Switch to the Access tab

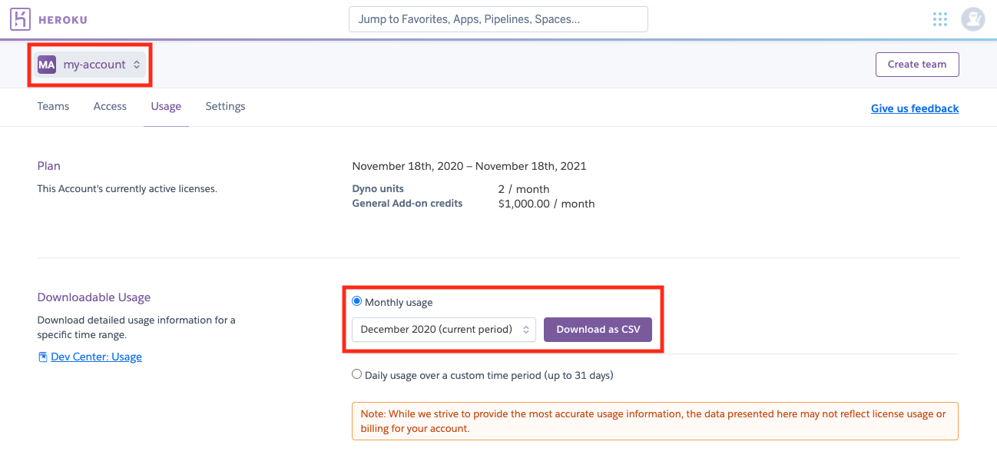click(x=110, y=106)
